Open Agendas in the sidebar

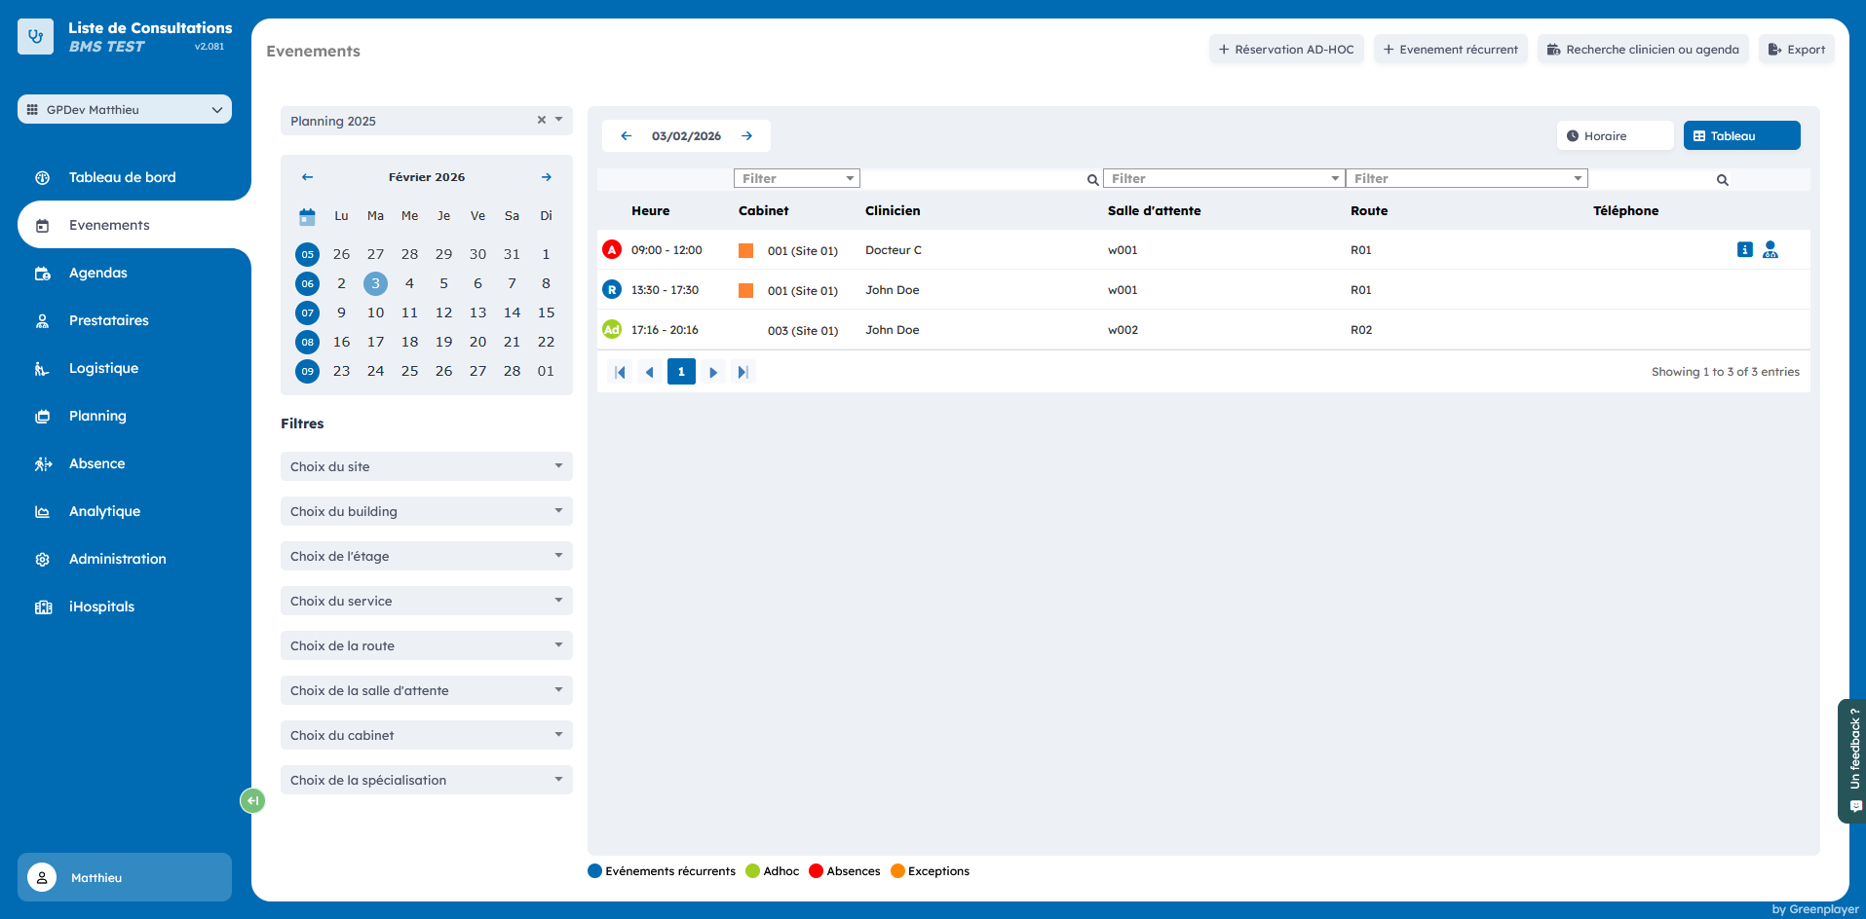coord(98,273)
